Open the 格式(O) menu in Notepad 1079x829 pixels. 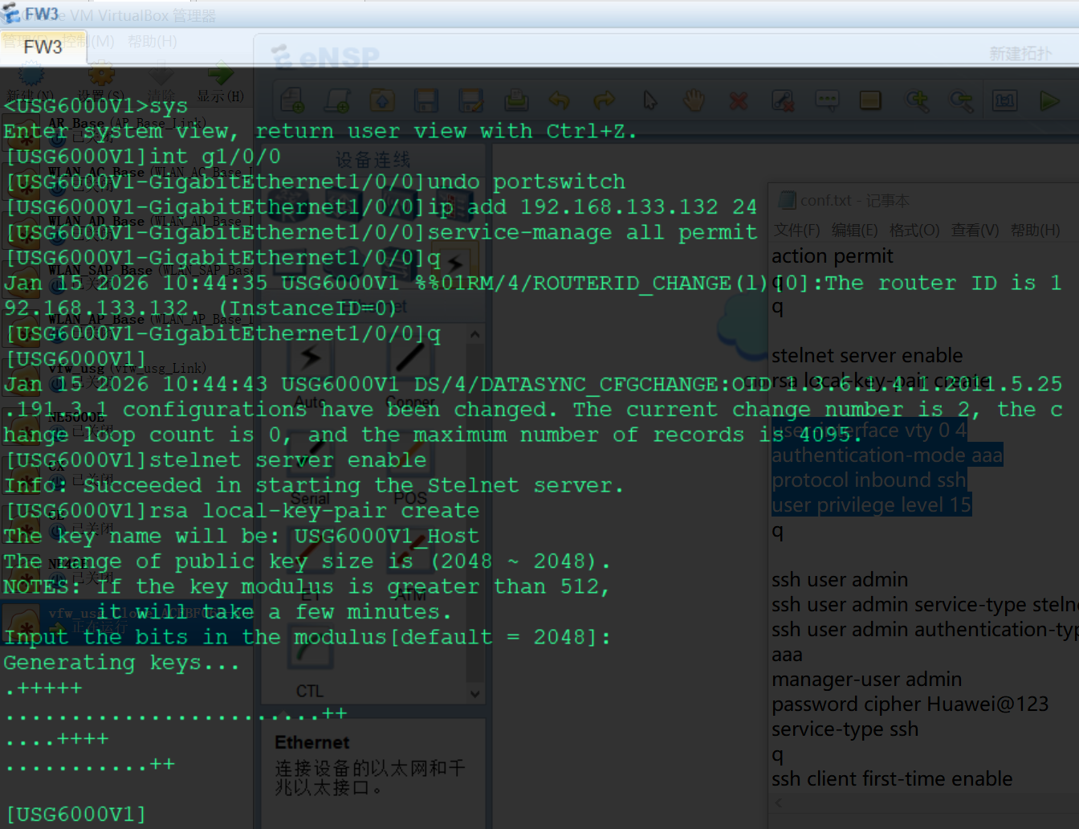tap(914, 231)
